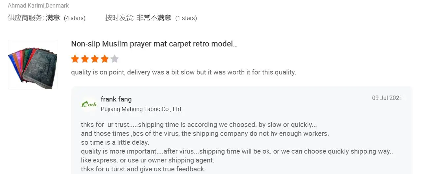Click the 非常不满意 (1 stars) rating
The height and width of the screenshot is (174, 429).
click(167, 18)
